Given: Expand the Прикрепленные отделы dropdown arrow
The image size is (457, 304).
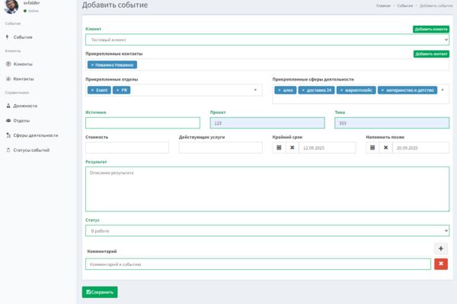Looking at the screenshot, I should 255,90.
